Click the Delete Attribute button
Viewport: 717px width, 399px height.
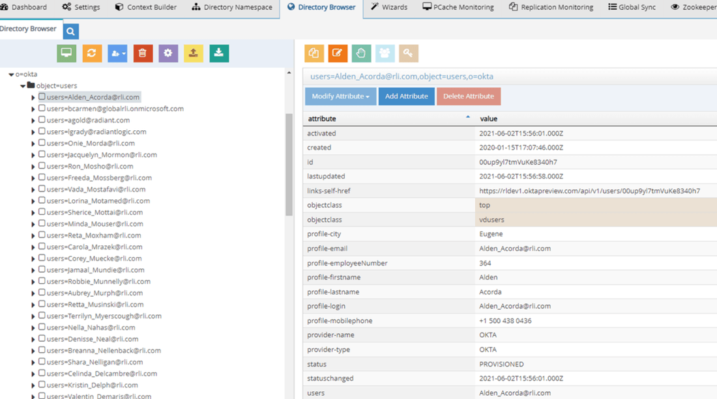pyautogui.click(x=469, y=96)
